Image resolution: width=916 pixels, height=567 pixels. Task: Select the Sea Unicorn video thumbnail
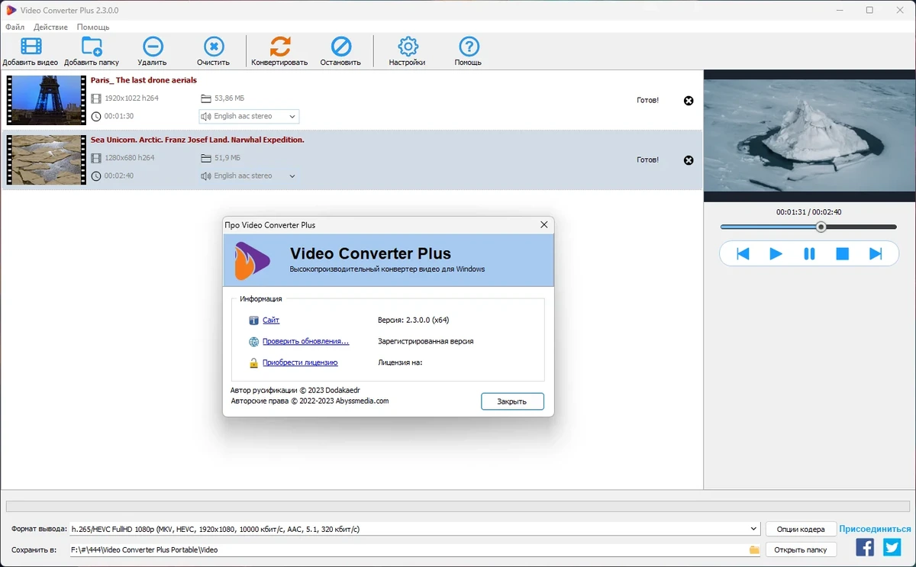[x=47, y=159]
